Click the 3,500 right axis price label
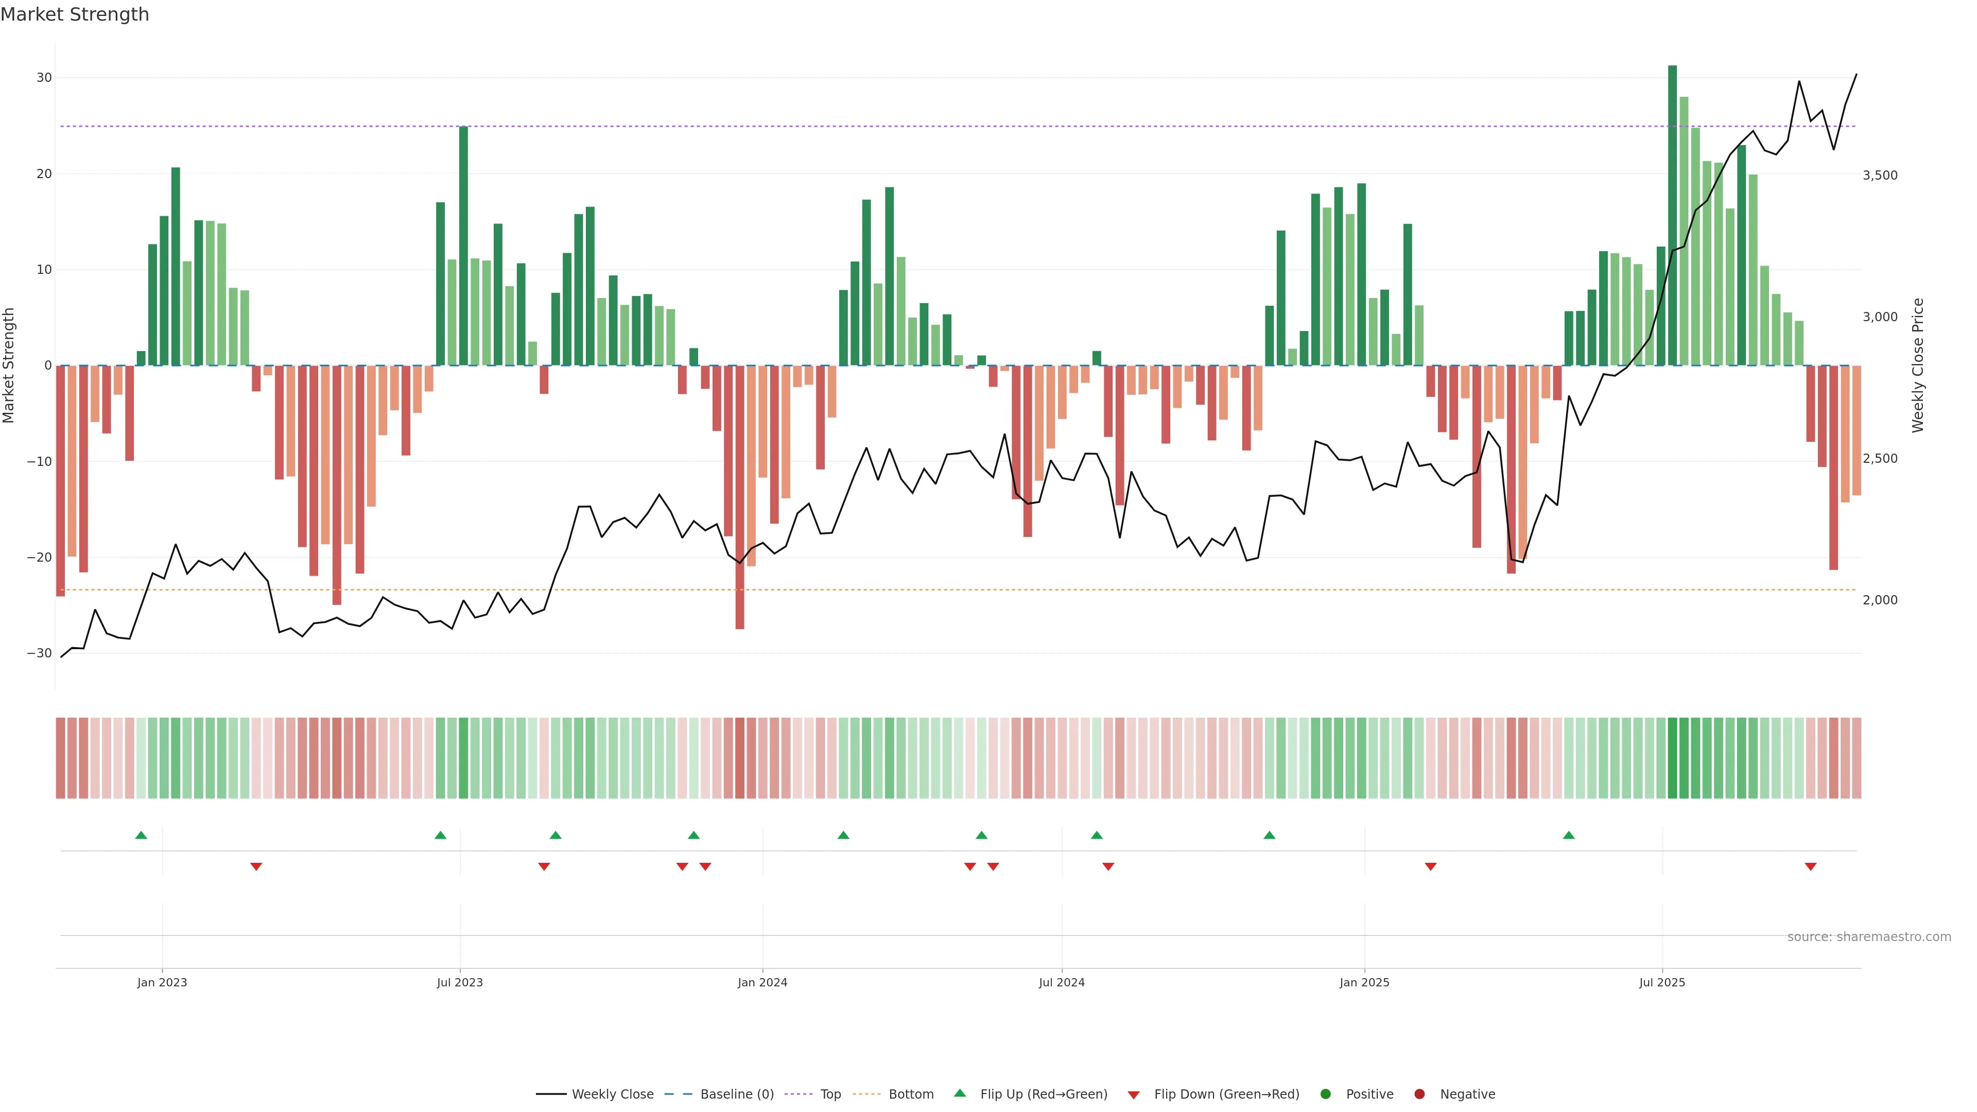 pyautogui.click(x=1880, y=176)
